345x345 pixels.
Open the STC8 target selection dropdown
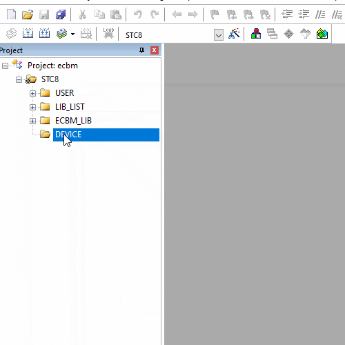pyautogui.click(x=219, y=35)
